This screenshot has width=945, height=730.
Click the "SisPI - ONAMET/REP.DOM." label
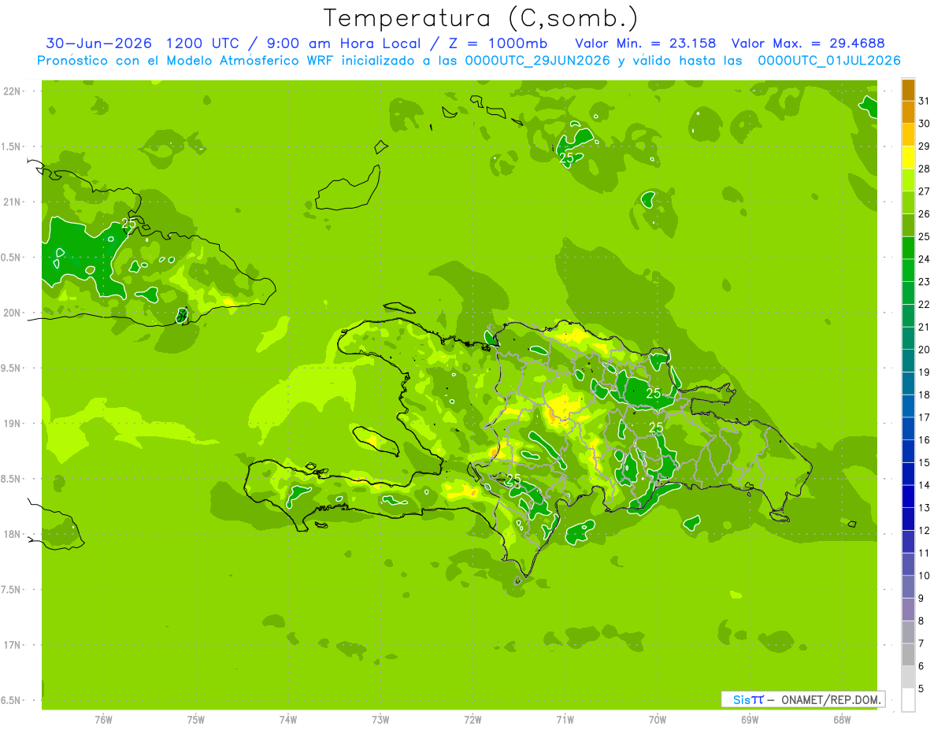coord(804,699)
